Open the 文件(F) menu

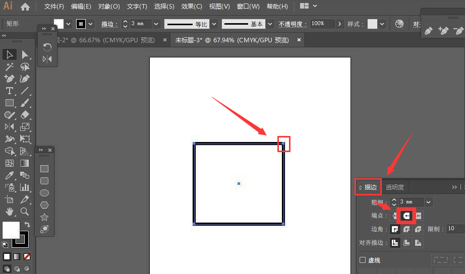coord(54,7)
